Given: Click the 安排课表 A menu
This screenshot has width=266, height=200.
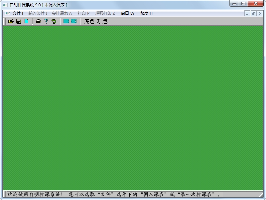Looking at the screenshot, I should coord(62,13).
